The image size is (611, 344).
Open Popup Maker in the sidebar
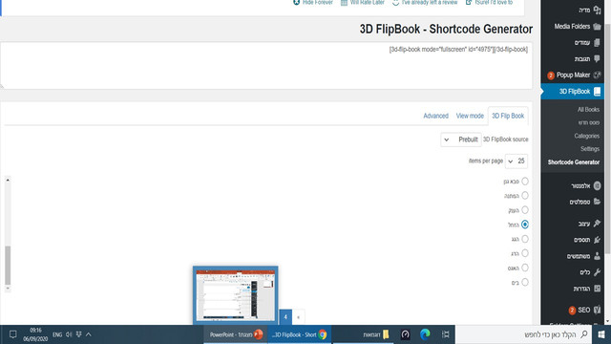click(573, 75)
